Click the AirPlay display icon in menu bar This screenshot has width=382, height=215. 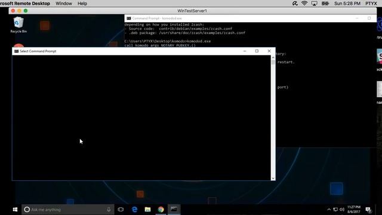pyautogui.click(x=315, y=4)
